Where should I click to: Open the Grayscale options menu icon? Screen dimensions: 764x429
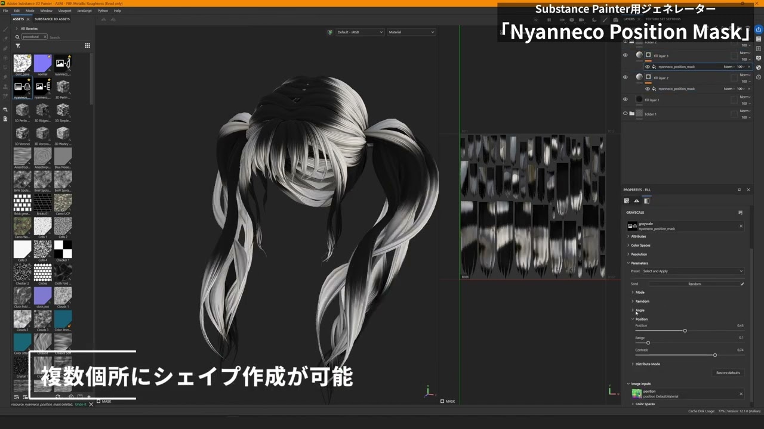(741, 213)
